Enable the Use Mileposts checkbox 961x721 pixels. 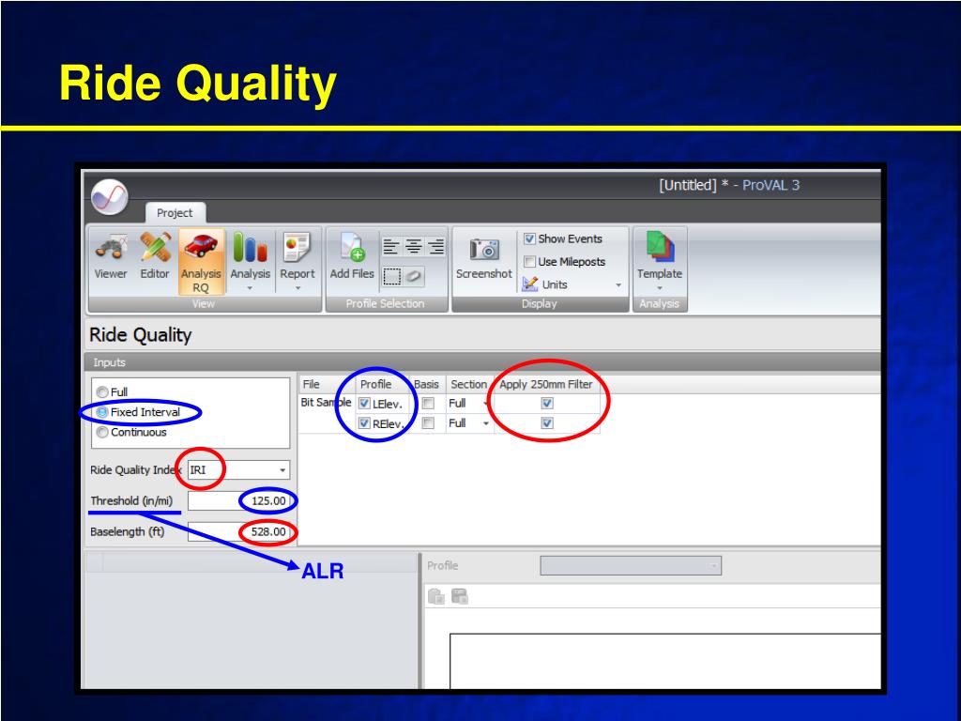(x=530, y=262)
